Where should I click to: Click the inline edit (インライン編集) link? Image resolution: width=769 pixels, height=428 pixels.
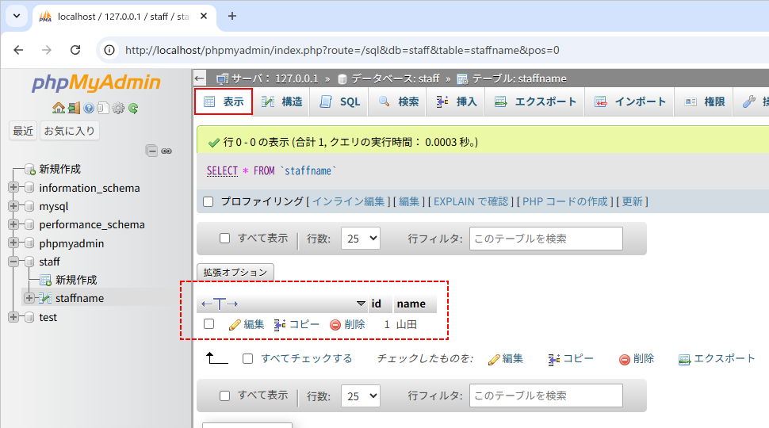click(348, 201)
